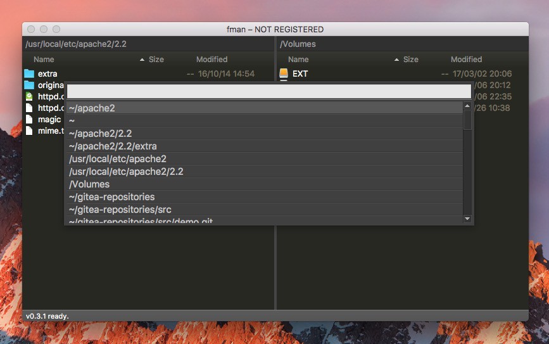Sort left pane by Name column
Screen dimensions: 549x344
coord(44,60)
